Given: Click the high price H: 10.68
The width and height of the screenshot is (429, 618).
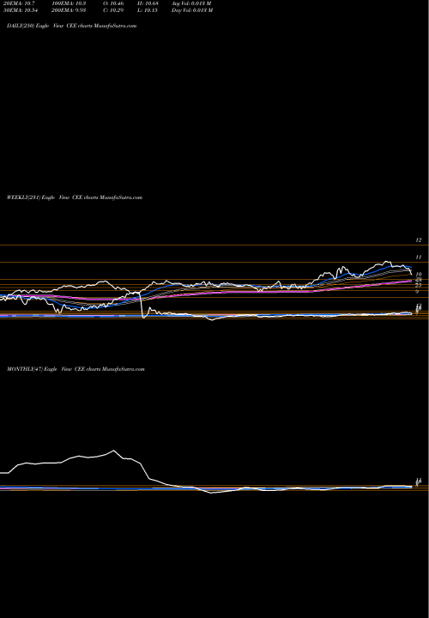Looking at the screenshot, I should [x=148, y=3].
